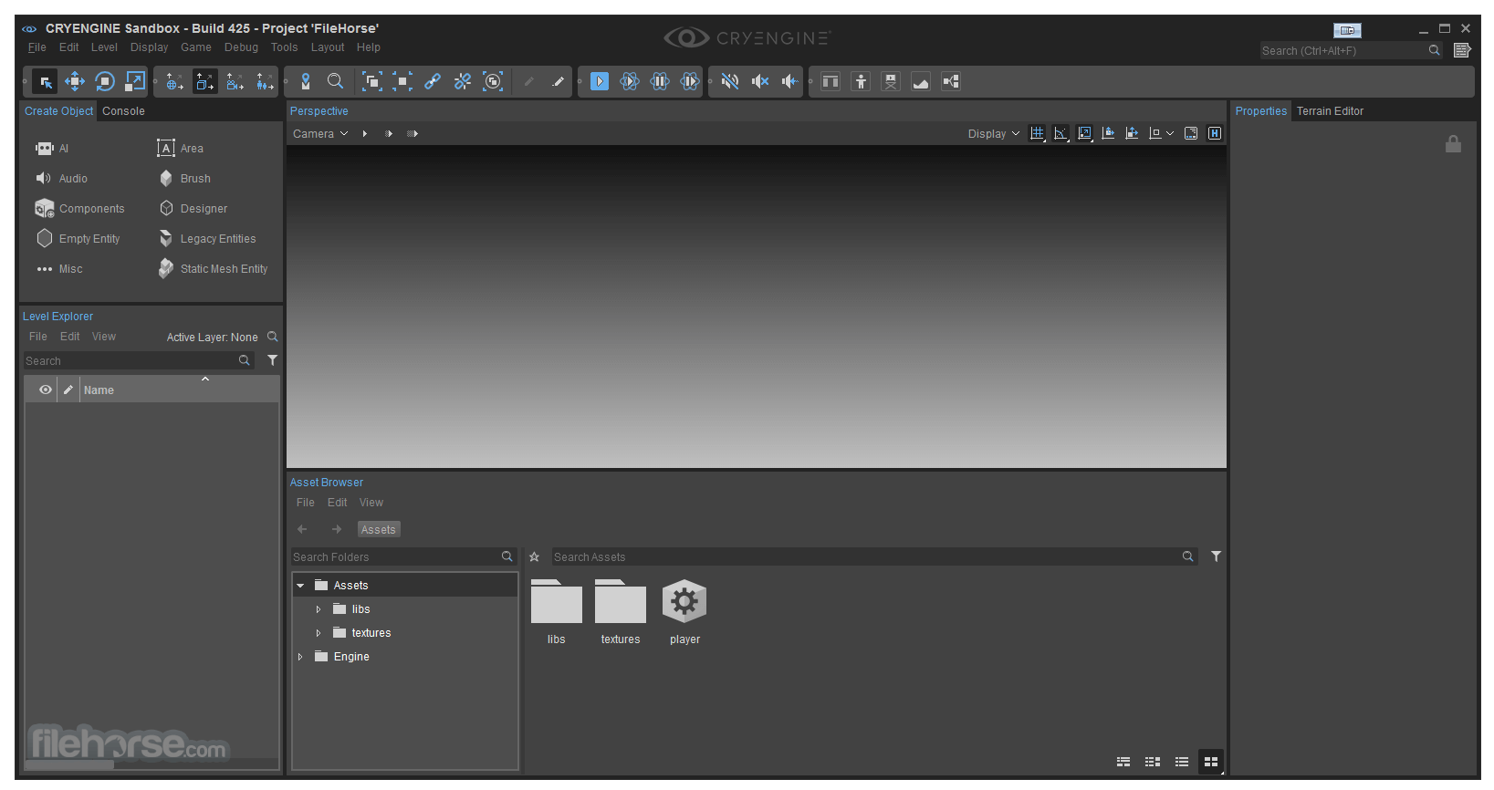This screenshot has width=1494, height=790.
Task: Click the atom-with-pause physics icon
Action: pos(660,82)
